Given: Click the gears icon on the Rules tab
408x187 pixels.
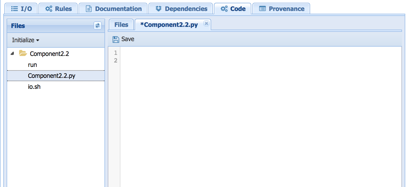Looking at the screenshot, I should pos(49,9).
